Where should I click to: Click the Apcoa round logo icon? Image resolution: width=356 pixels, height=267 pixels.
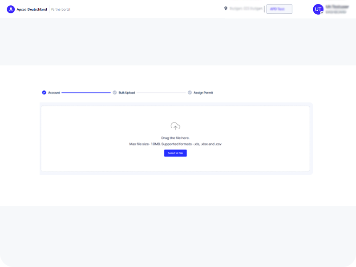[x=11, y=9]
